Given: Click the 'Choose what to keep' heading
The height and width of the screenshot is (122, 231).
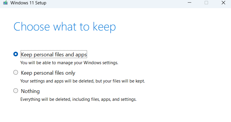Looking at the screenshot, I should pyautogui.click(x=65, y=27).
